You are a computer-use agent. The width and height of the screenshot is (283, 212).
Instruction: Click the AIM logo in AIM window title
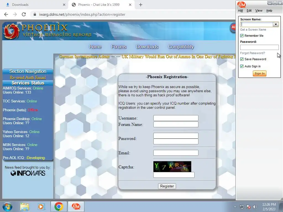click(x=242, y=4)
